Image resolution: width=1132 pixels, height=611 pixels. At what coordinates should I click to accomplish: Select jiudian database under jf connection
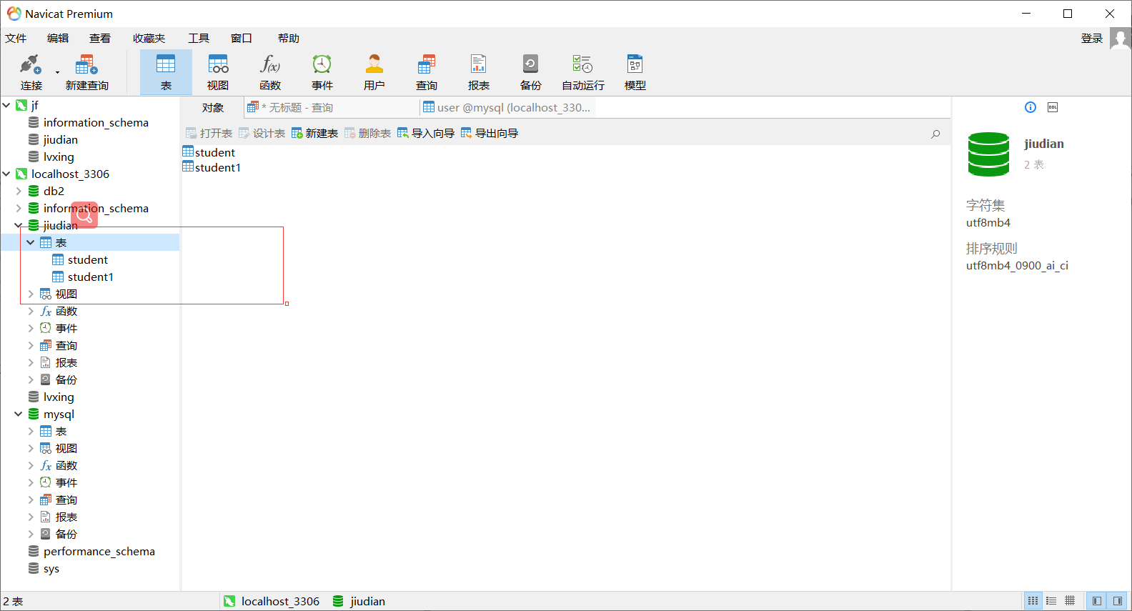click(x=53, y=139)
